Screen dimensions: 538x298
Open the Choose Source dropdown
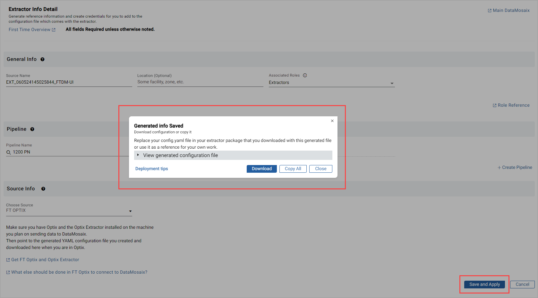130,211
